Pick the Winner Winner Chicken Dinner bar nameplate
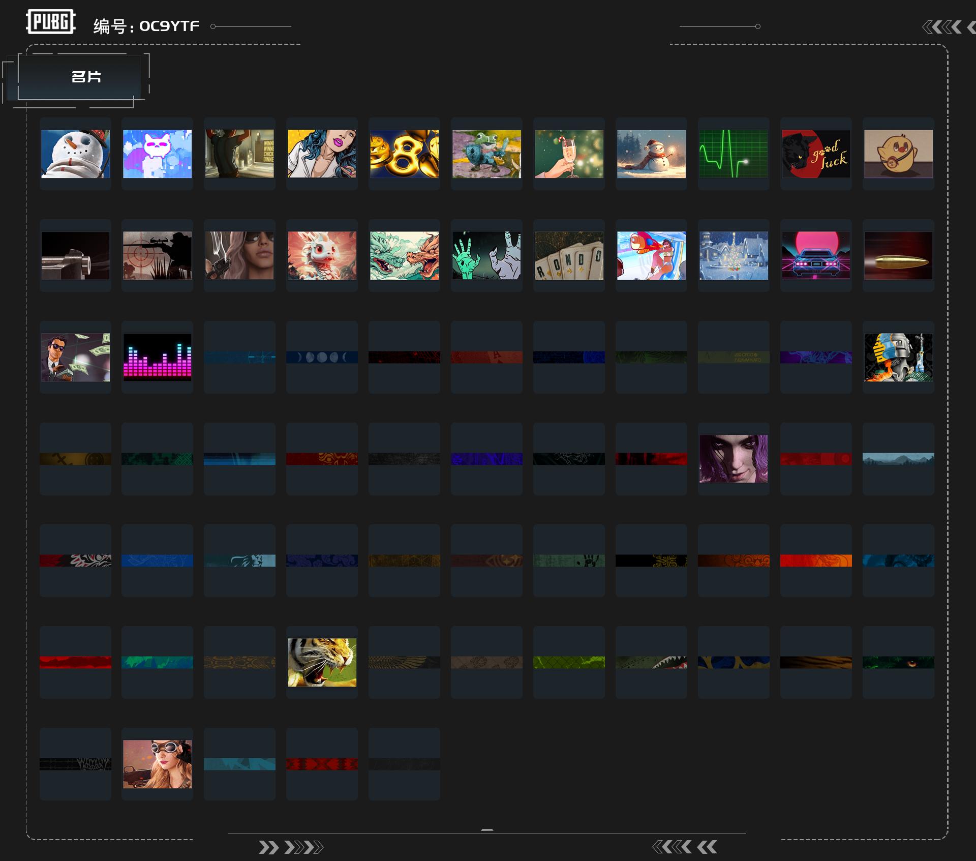Viewport: 976px width, 861px height. 239,154
